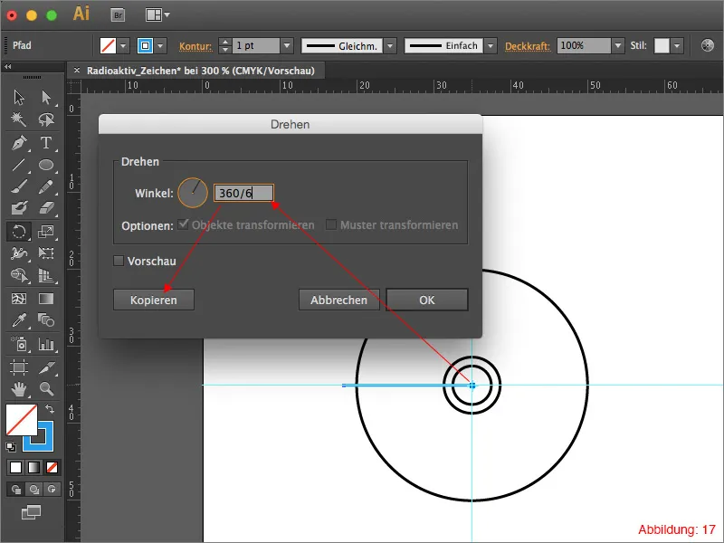
Task: Open the Deckkraft transparency panel link
Action: click(x=528, y=46)
